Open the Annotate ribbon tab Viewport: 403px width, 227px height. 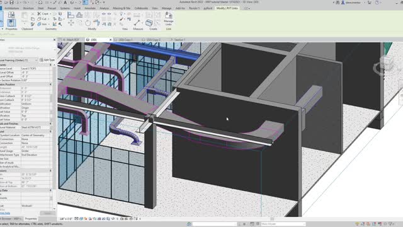(90, 8)
